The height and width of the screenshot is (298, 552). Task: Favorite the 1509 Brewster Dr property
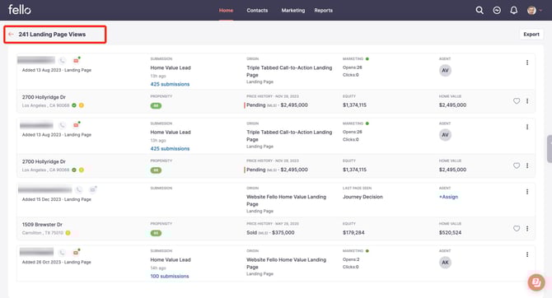pyautogui.click(x=517, y=228)
